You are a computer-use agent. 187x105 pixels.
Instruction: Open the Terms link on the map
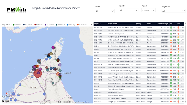point(87,102)
